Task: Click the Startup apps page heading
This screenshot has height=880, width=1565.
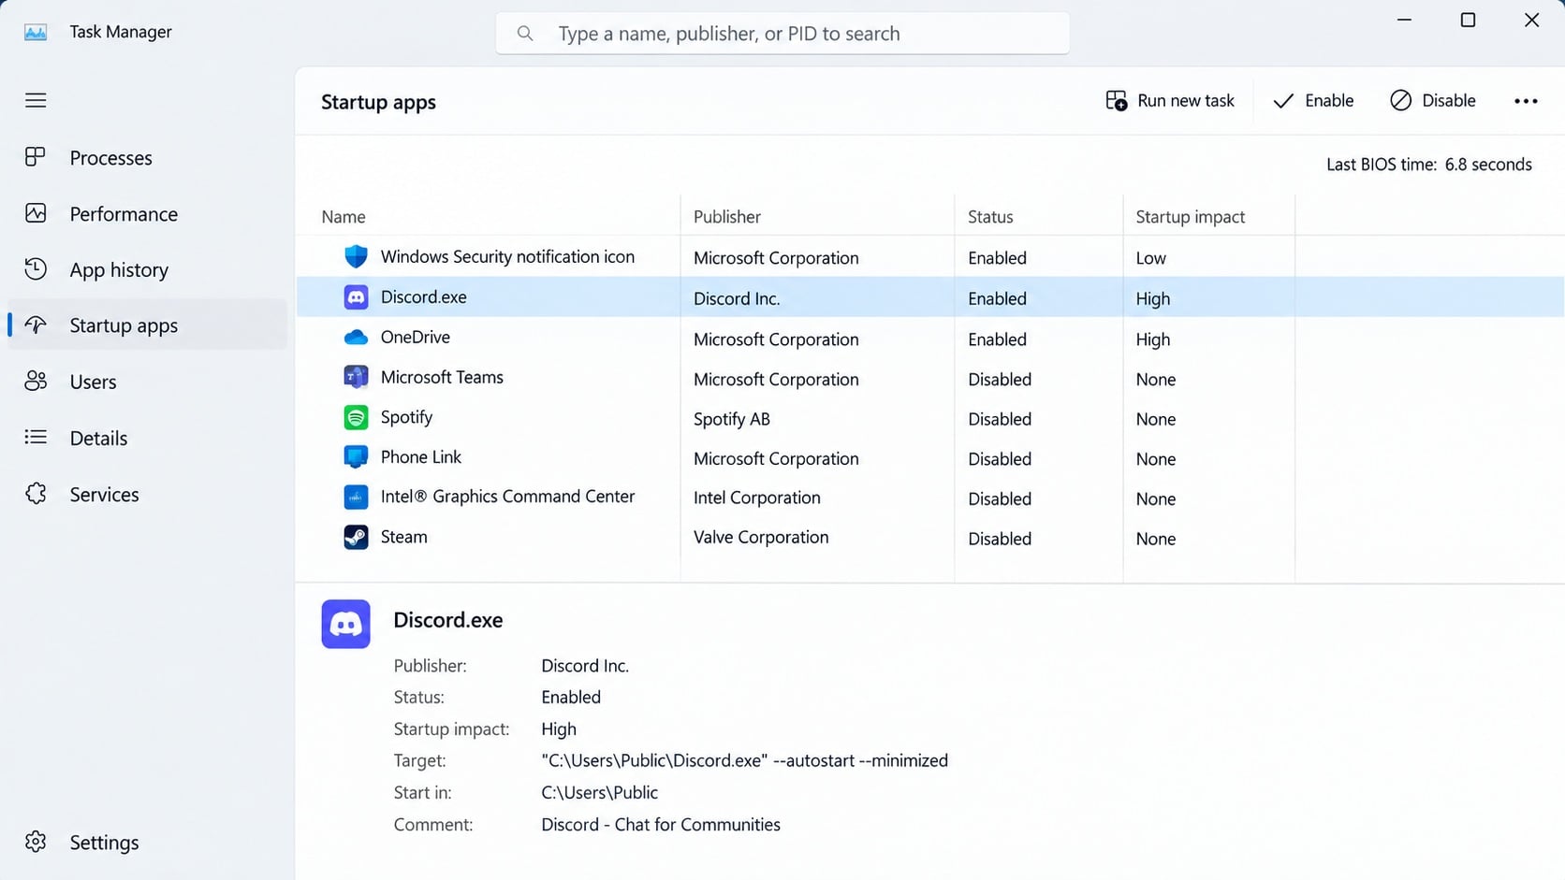Action: 378,102
